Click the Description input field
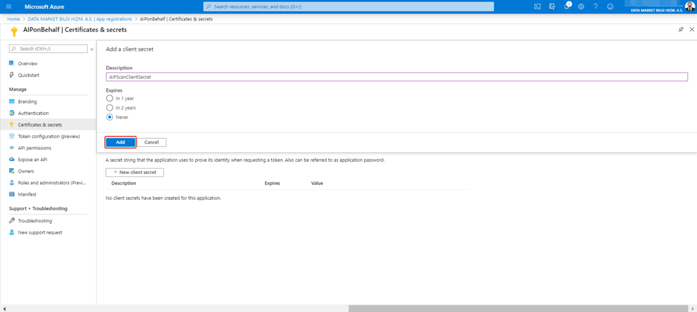 [397, 77]
